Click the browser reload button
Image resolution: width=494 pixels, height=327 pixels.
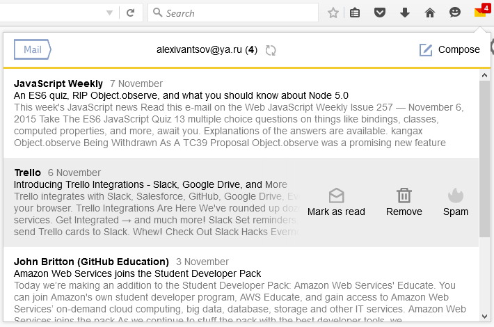[130, 13]
